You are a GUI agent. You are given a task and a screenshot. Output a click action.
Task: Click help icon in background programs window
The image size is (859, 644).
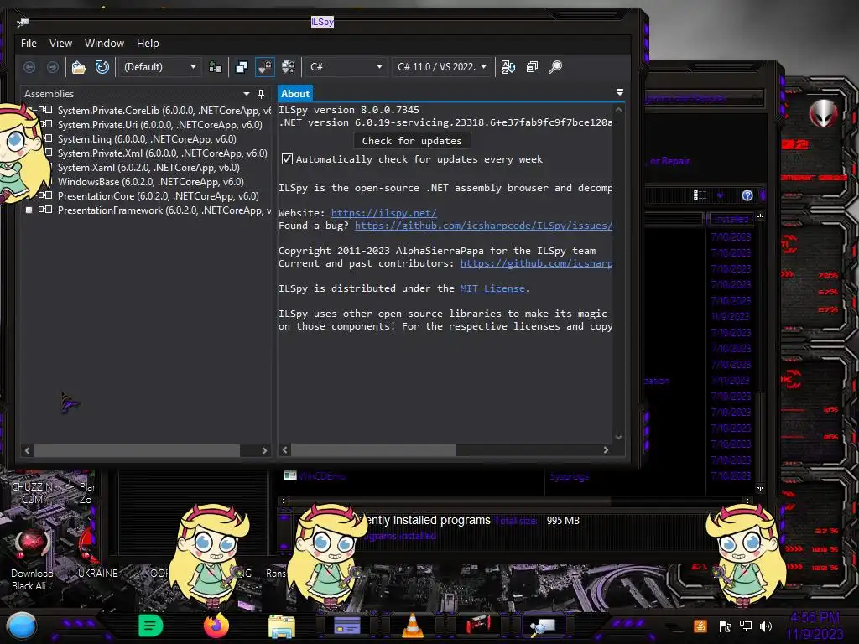(747, 195)
